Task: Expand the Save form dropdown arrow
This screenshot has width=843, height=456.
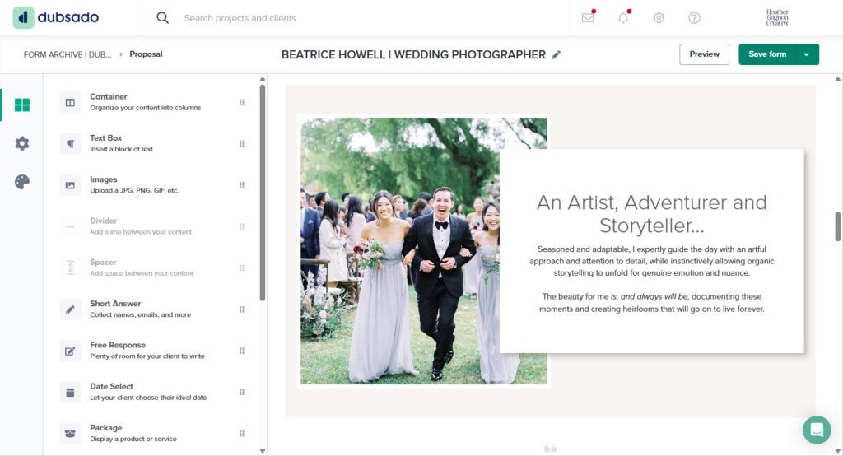Action: 806,54
